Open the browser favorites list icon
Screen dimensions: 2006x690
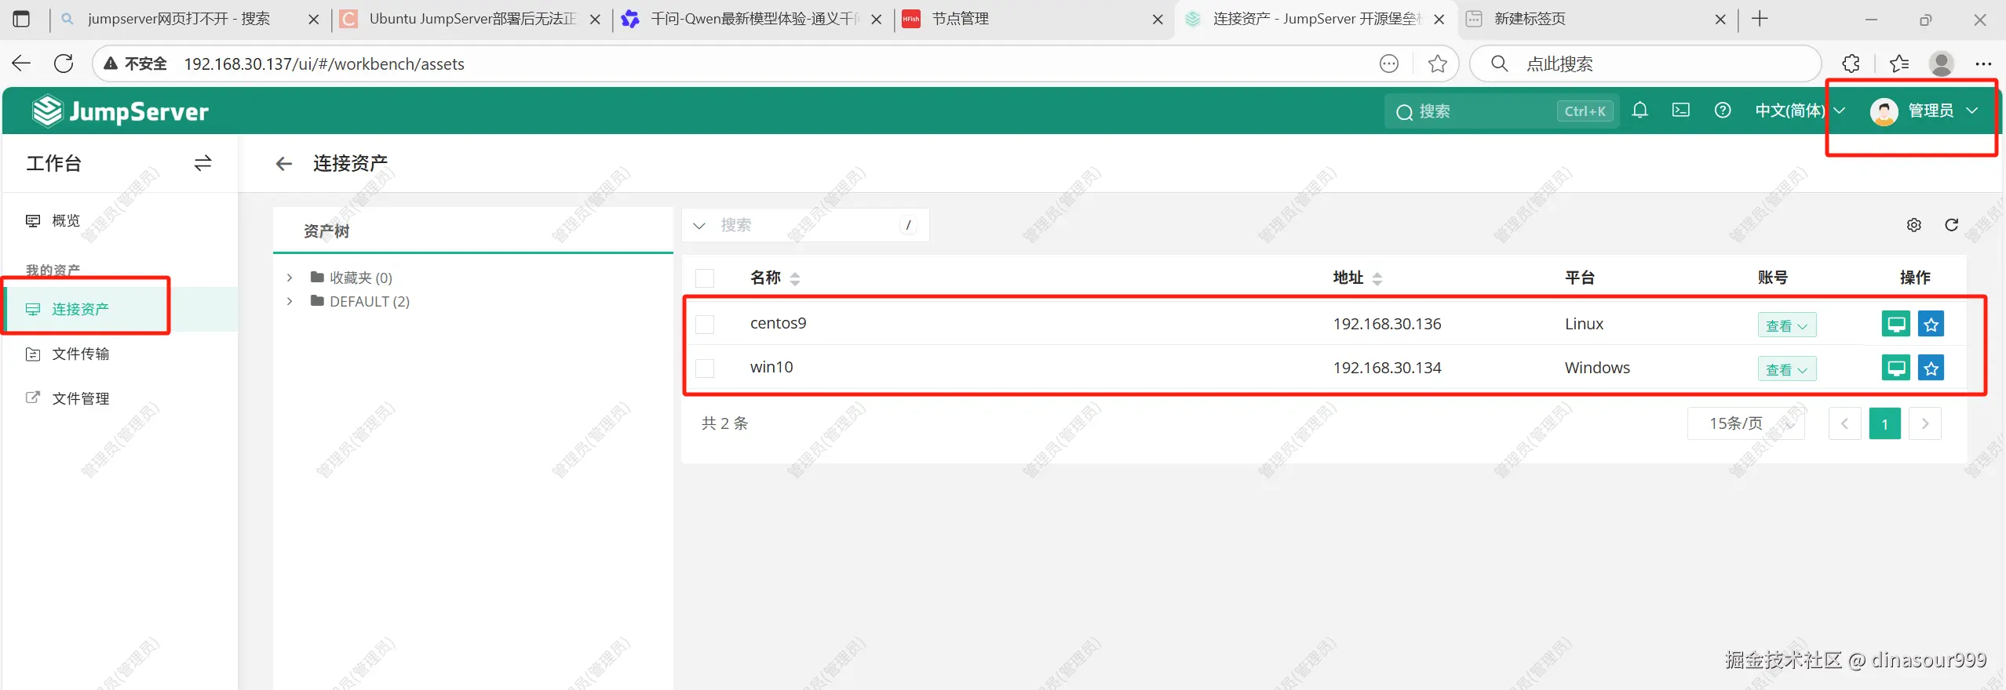click(1899, 64)
